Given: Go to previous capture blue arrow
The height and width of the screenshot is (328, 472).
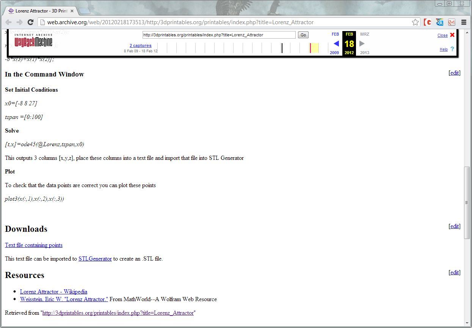Looking at the screenshot, I should pos(336,44).
